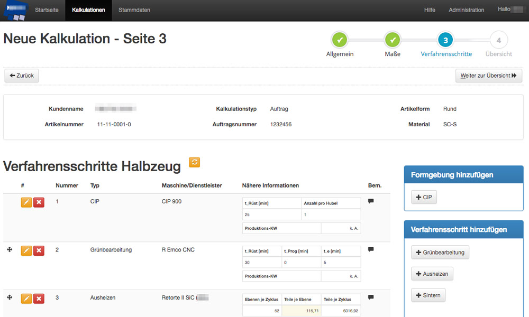Delete the CIP step with red X
This screenshot has height=317, width=529.
pyautogui.click(x=39, y=203)
